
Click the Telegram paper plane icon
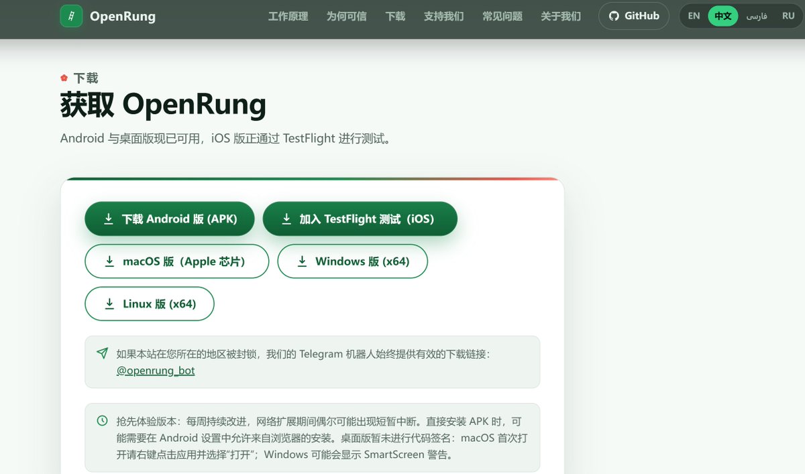pos(102,353)
